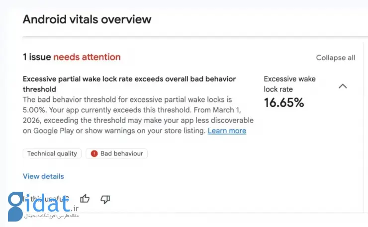Open View details for the issue
The height and width of the screenshot is (227, 368).
(43, 176)
